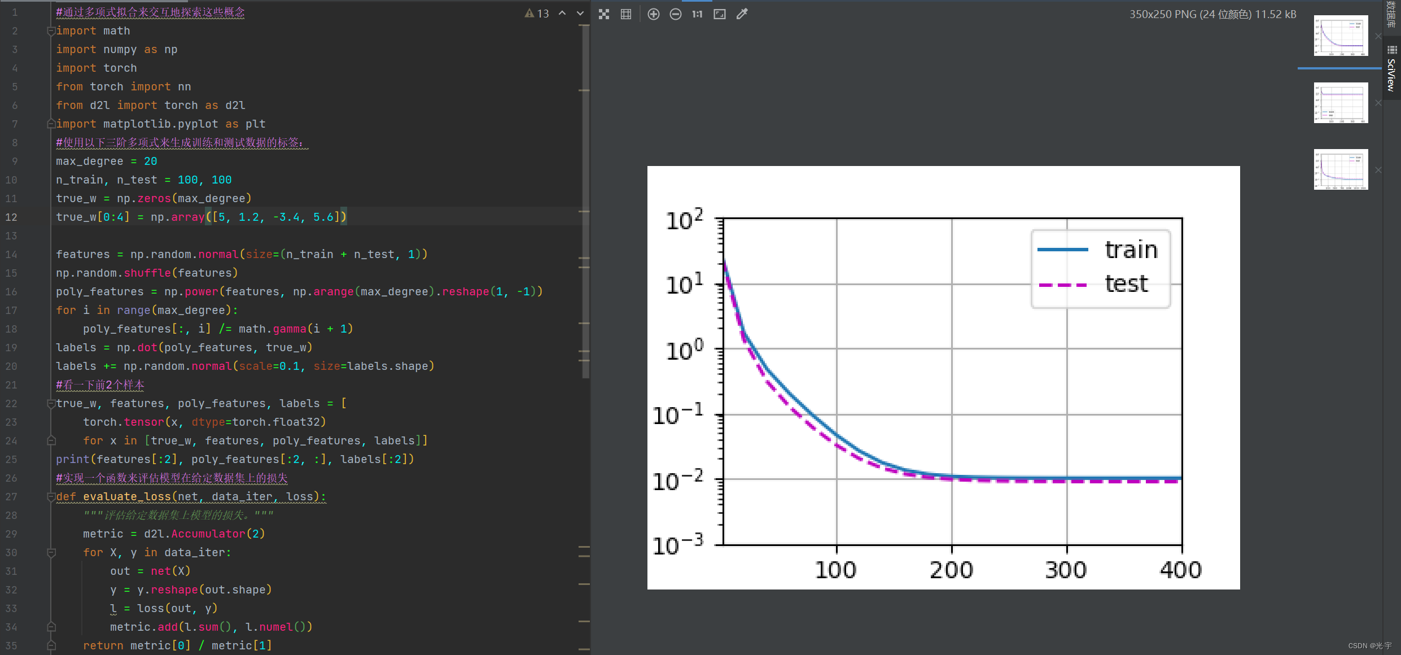Click 'import numpy as np' line
The image size is (1401, 655).
pyautogui.click(x=117, y=50)
